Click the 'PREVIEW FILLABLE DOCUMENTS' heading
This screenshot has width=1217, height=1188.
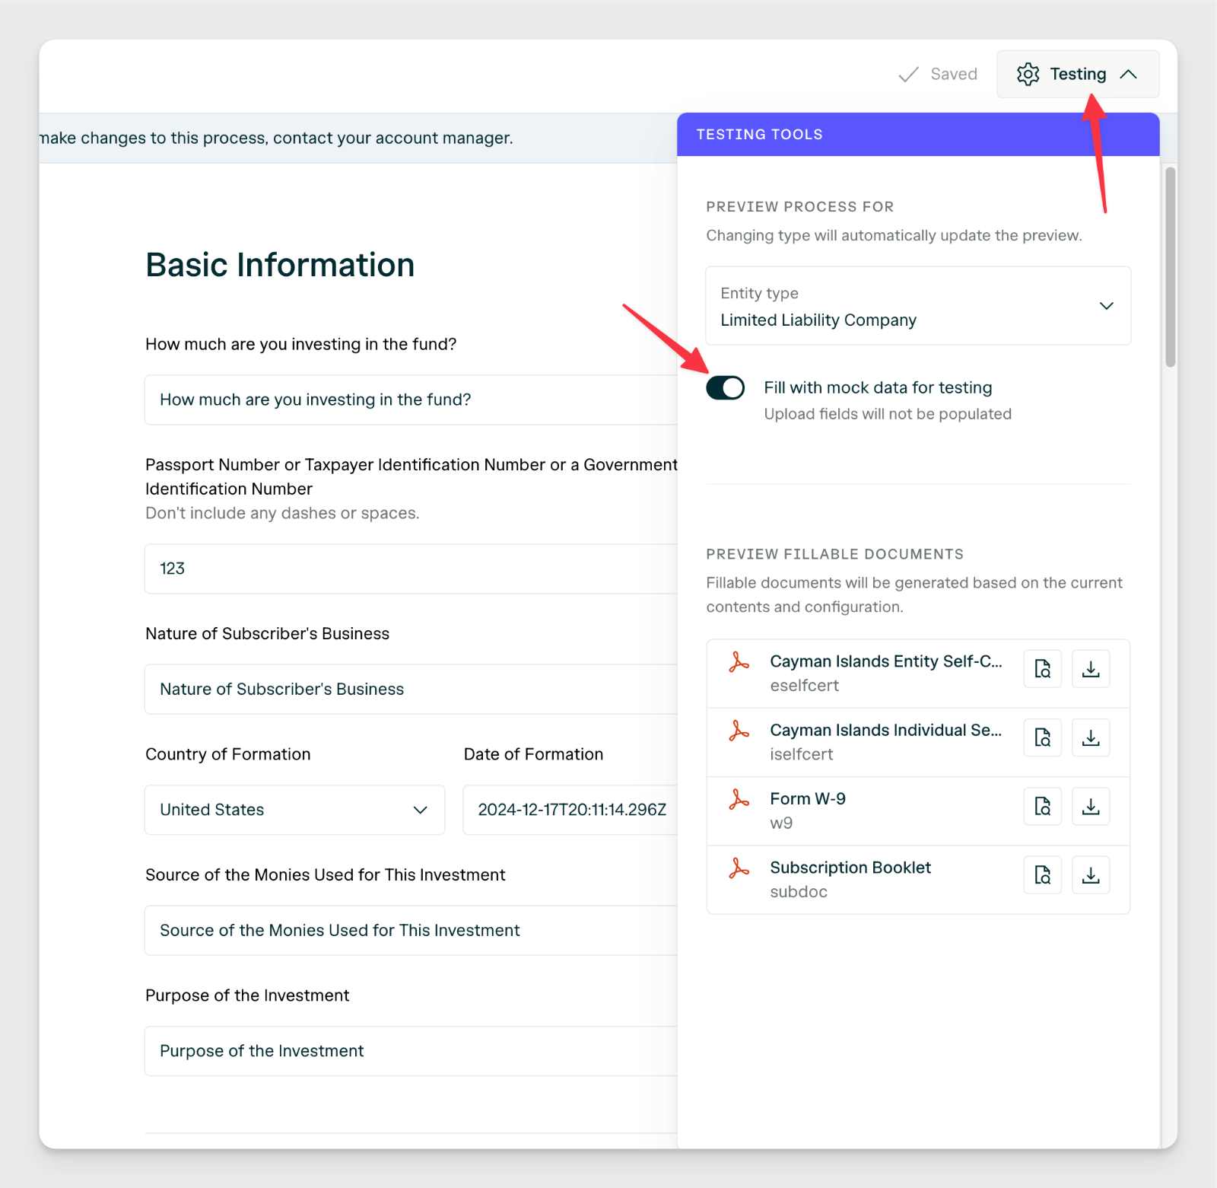[834, 554]
